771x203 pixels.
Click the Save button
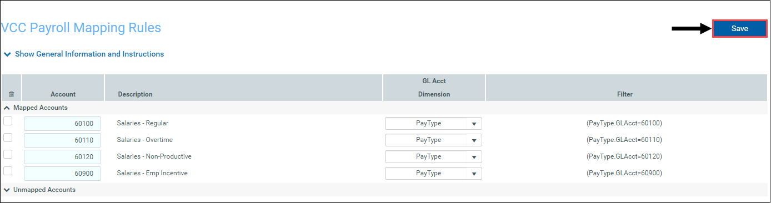pos(739,29)
